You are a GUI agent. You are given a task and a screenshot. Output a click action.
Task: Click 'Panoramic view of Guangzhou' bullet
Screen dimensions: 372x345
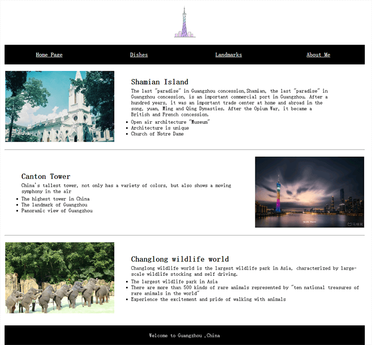[x=57, y=211]
